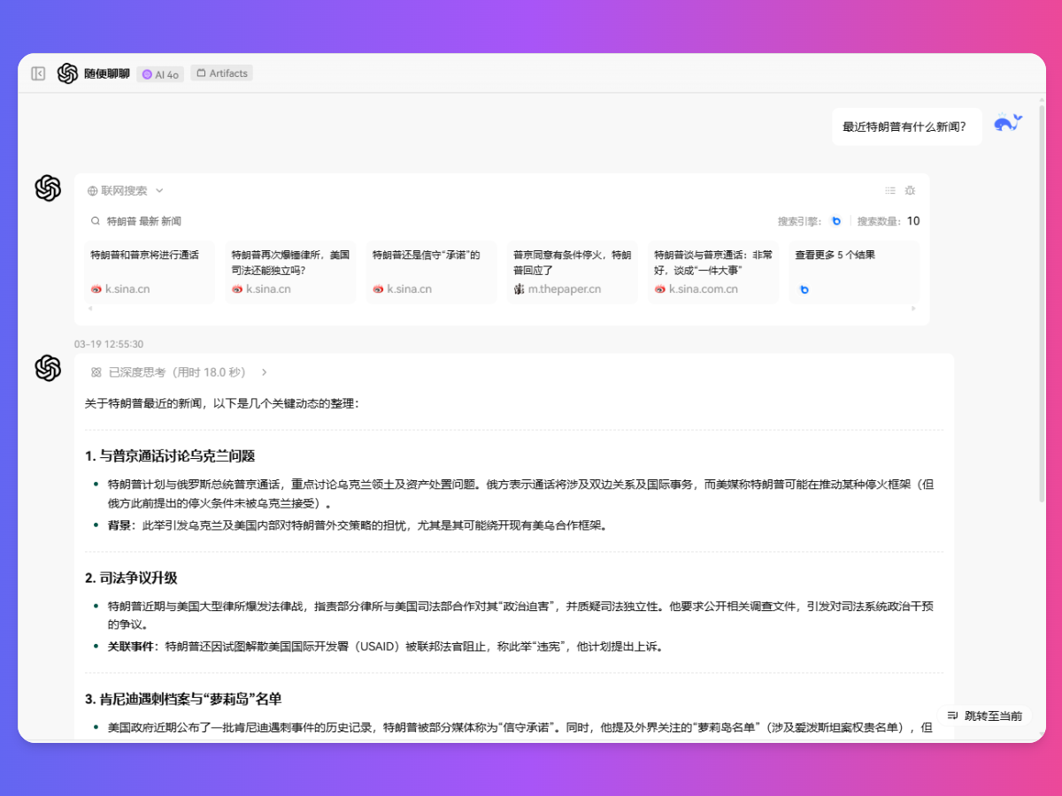Open the AI 4o model selector
Viewport: 1062px width, 796px height.
pos(160,73)
